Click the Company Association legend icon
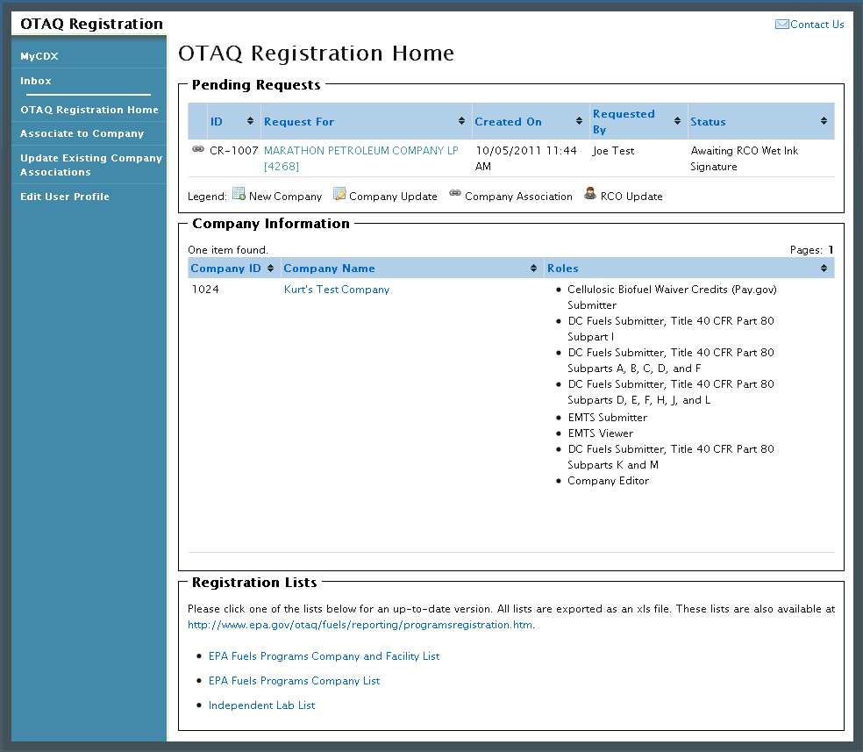This screenshot has height=752, width=863. point(455,193)
